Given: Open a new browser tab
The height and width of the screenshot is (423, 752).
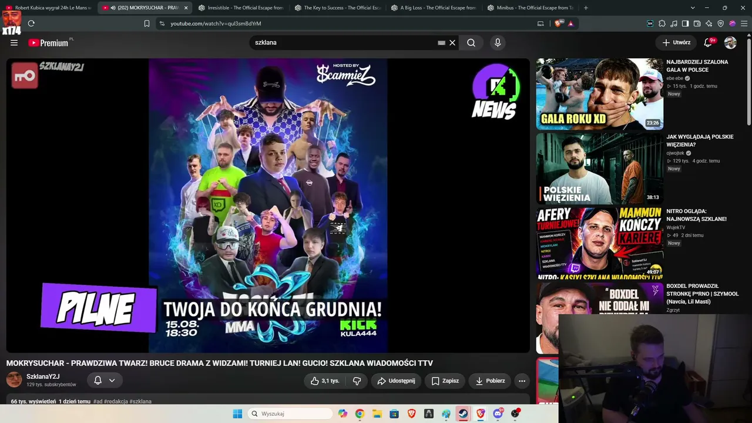Looking at the screenshot, I should tap(586, 8).
